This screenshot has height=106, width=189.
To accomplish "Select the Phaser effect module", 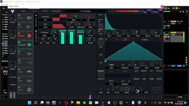I will [x=25, y=81].
